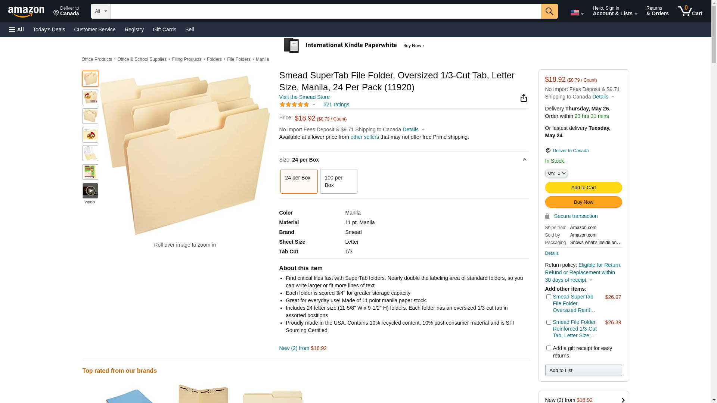Play the product video thumbnail

90,191
